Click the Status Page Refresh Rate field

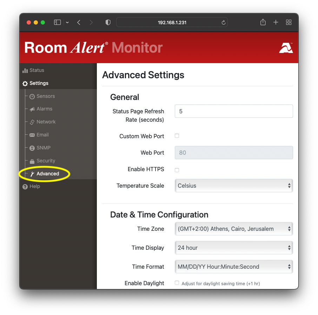[x=233, y=111]
